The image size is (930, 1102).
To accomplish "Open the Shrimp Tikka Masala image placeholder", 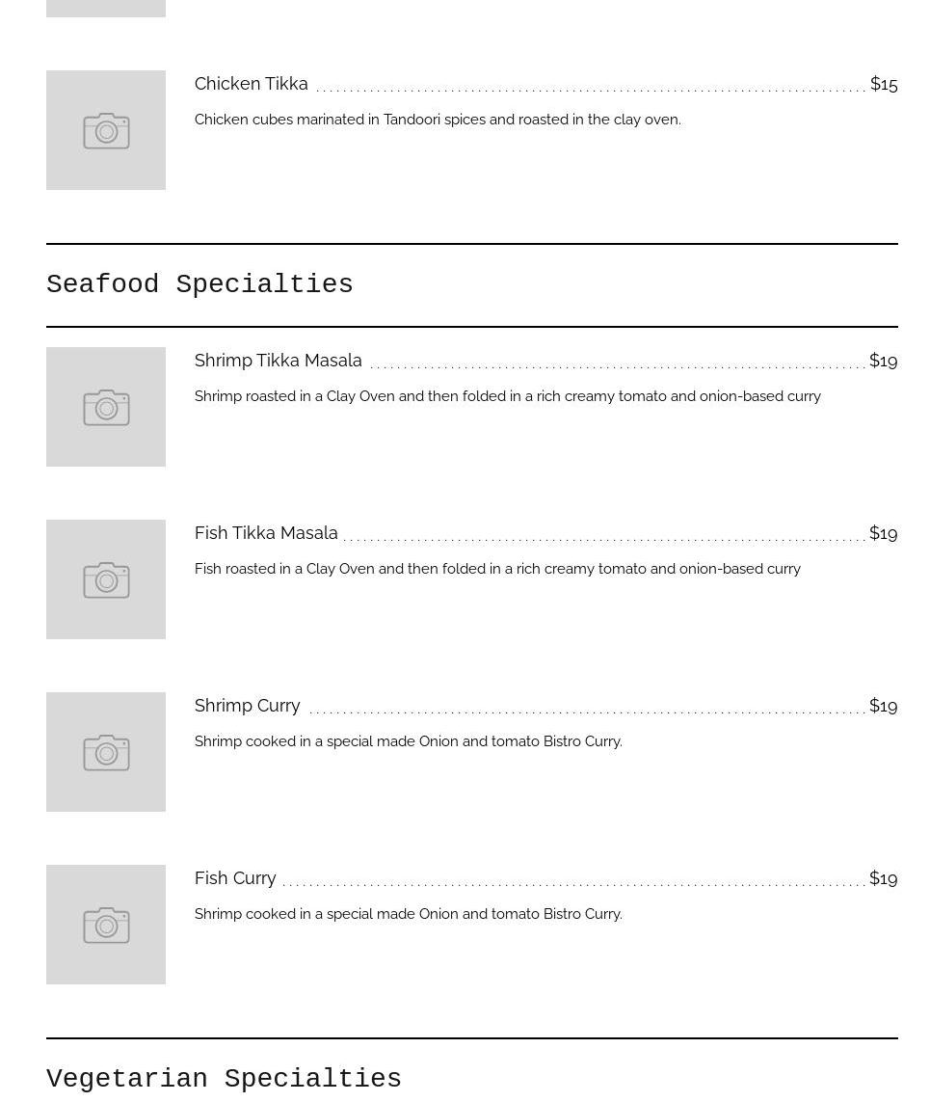I will (x=106, y=407).
